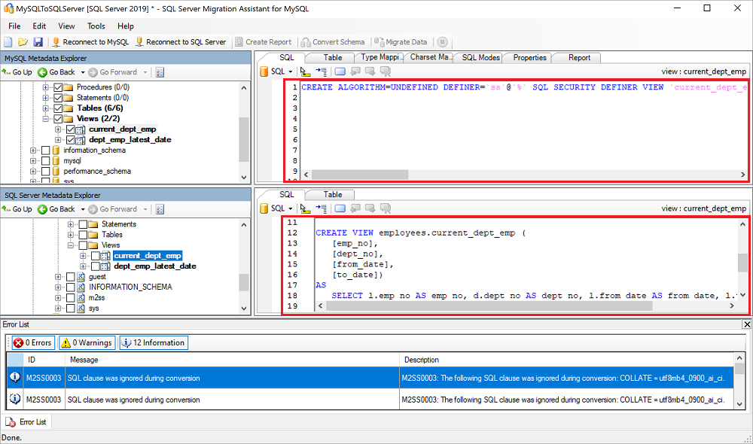Toggle the 0 Warnings filter button
The height and width of the screenshot is (444, 753).
tap(86, 343)
